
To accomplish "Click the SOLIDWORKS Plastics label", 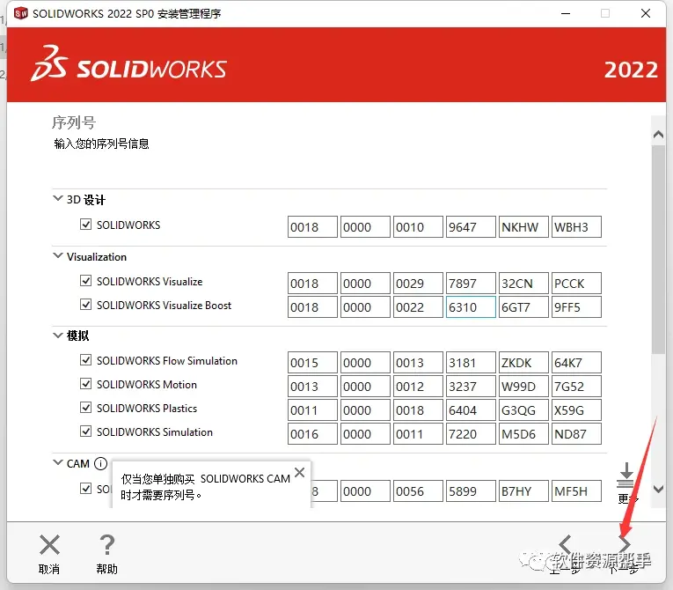I will coord(147,408).
